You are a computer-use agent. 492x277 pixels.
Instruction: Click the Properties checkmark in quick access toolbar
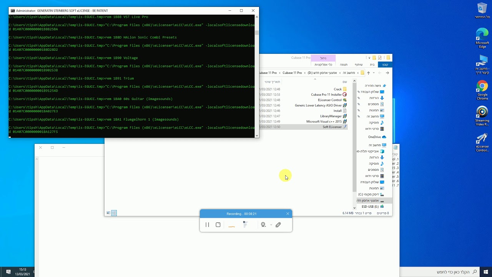(x=380, y=58)
